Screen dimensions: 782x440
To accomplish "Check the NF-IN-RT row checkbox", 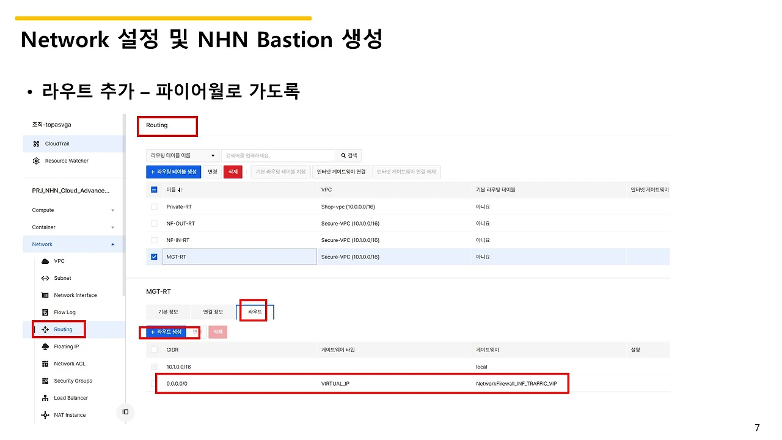I will pyautogui.click(x=154, y=240).
